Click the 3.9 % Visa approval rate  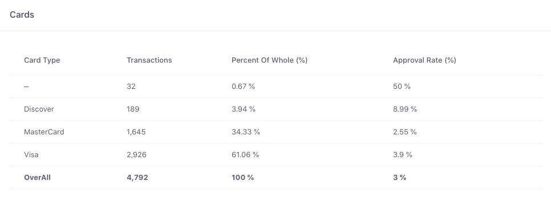[x=402, y=155]
